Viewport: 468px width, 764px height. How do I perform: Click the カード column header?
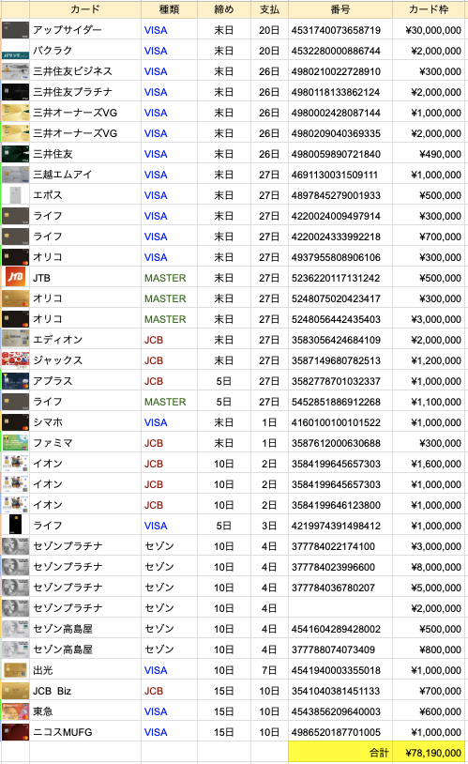pyautogui.click(x=85, y=9)
